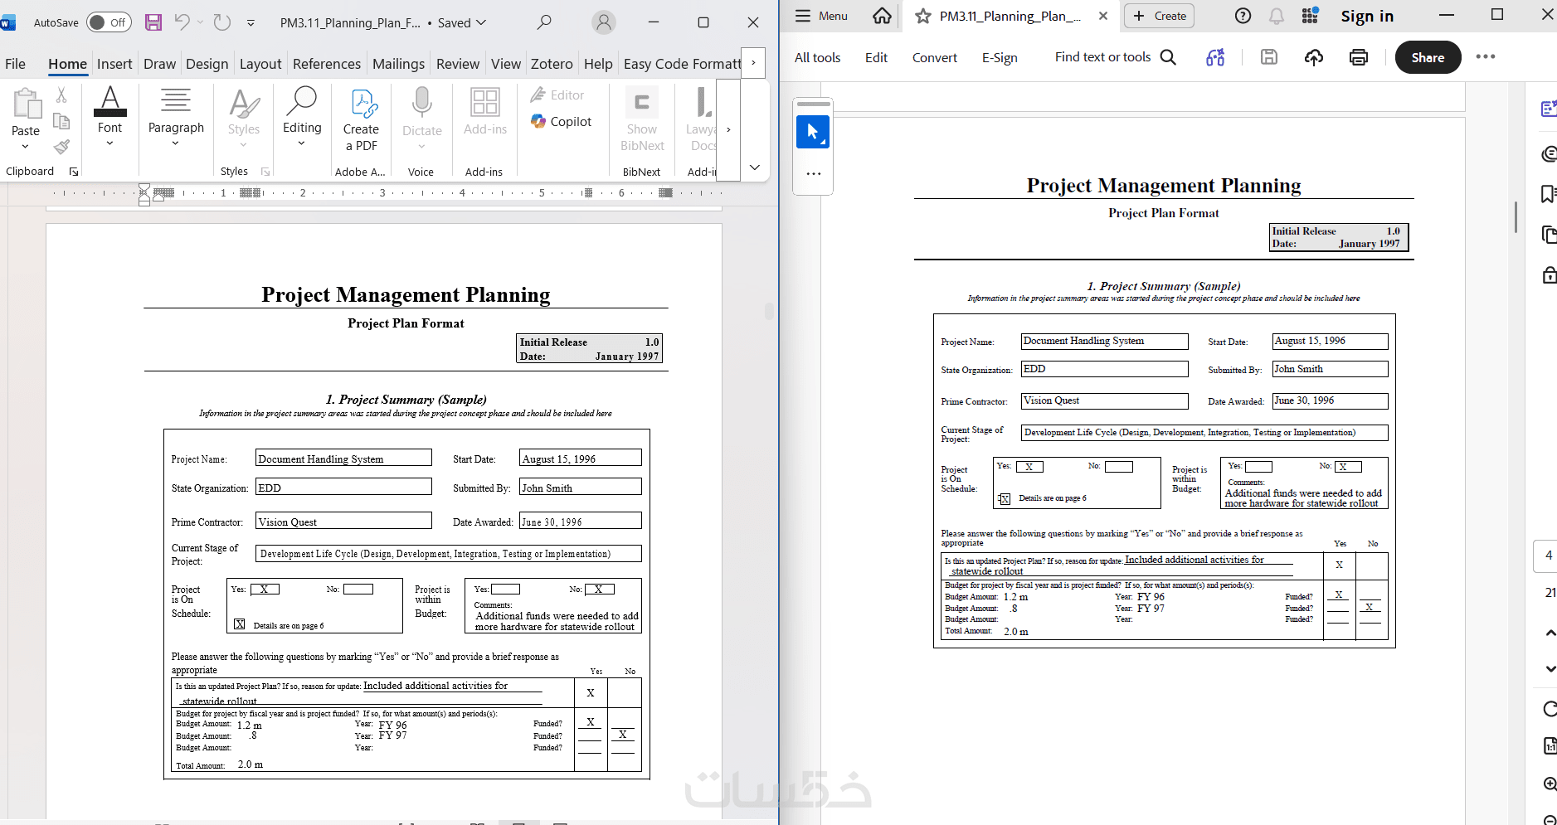Click the Redo icon in Word
This screenshot has width=1557, height=825.
point(222,22)
